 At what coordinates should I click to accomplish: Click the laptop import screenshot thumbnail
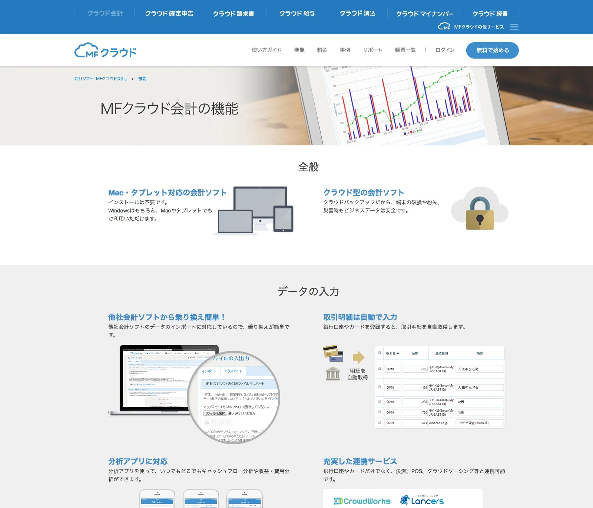point(194,394)
